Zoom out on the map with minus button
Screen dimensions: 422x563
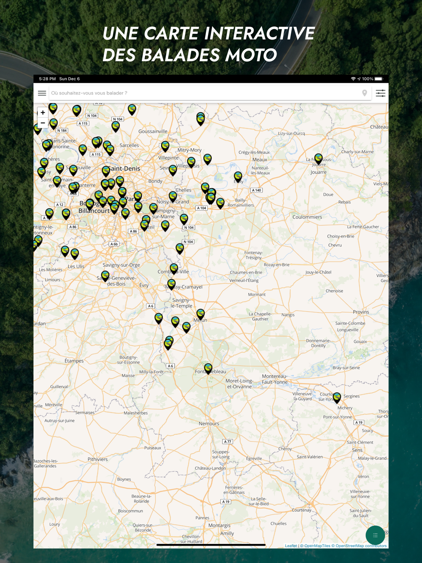coord(43,123)
